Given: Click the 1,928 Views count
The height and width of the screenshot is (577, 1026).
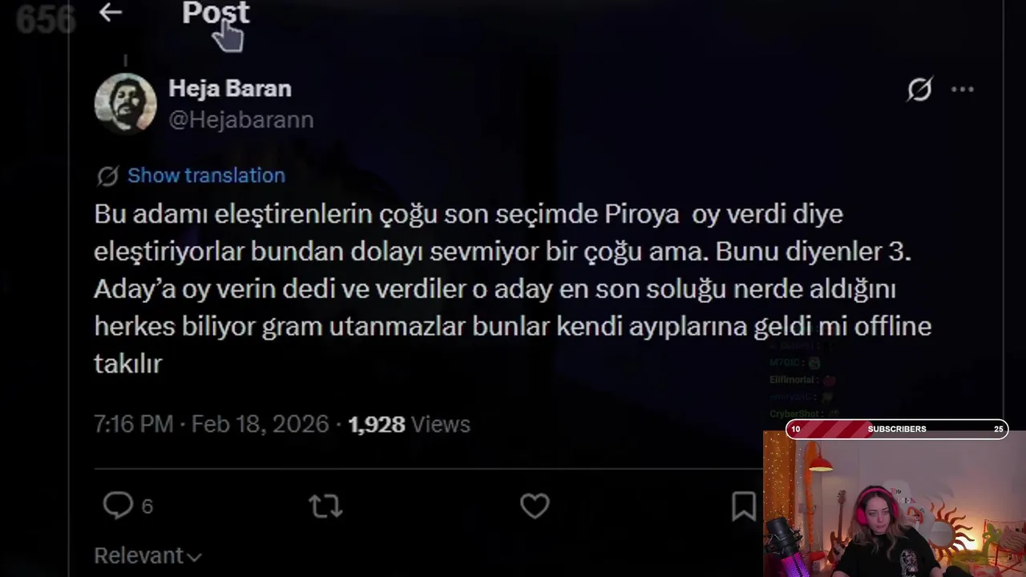Looking at the screenshot, I should pyautogui.click(x=409, y=424).
